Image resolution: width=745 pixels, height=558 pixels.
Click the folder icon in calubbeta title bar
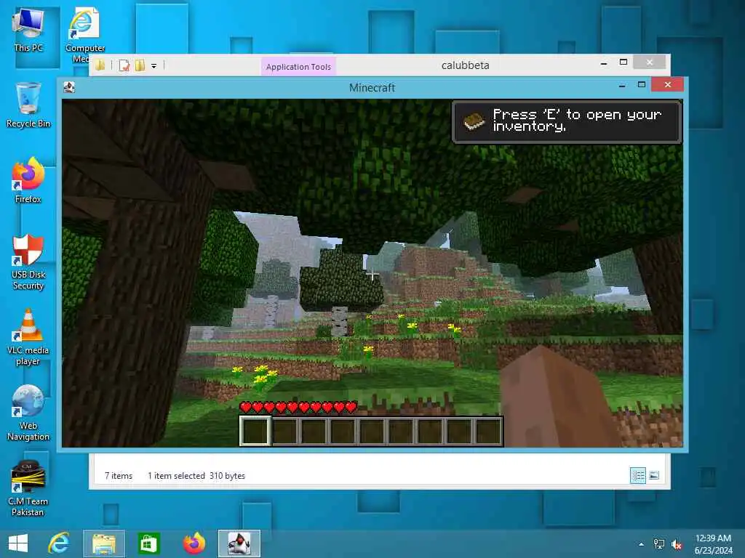pyautogui.click(x=100, y=65)
